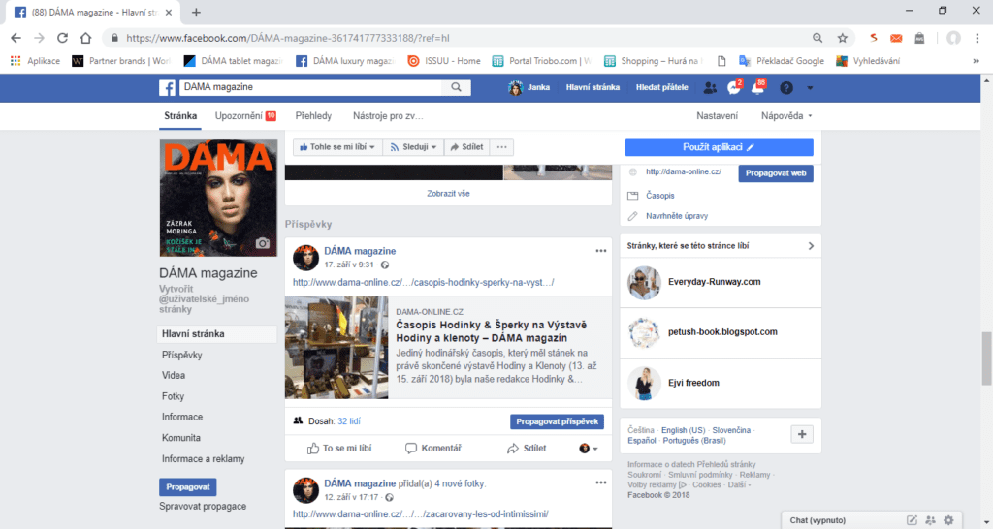The height and width of the screenshot is (529, 993).
Task: Open chat settings gear icon
Action: (x=948, y=520)
